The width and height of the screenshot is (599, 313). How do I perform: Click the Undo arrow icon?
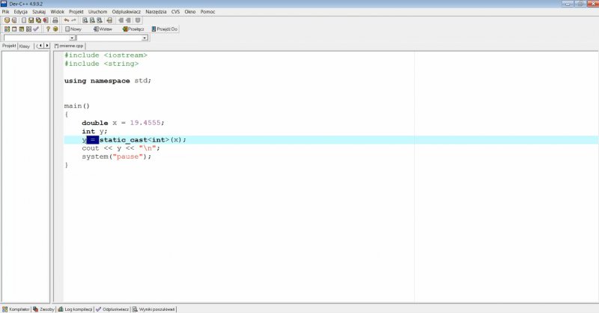66,20
